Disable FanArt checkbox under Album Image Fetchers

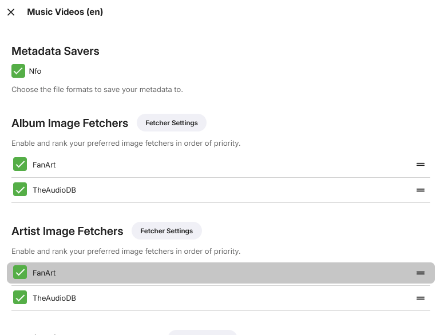coord(20,165)
